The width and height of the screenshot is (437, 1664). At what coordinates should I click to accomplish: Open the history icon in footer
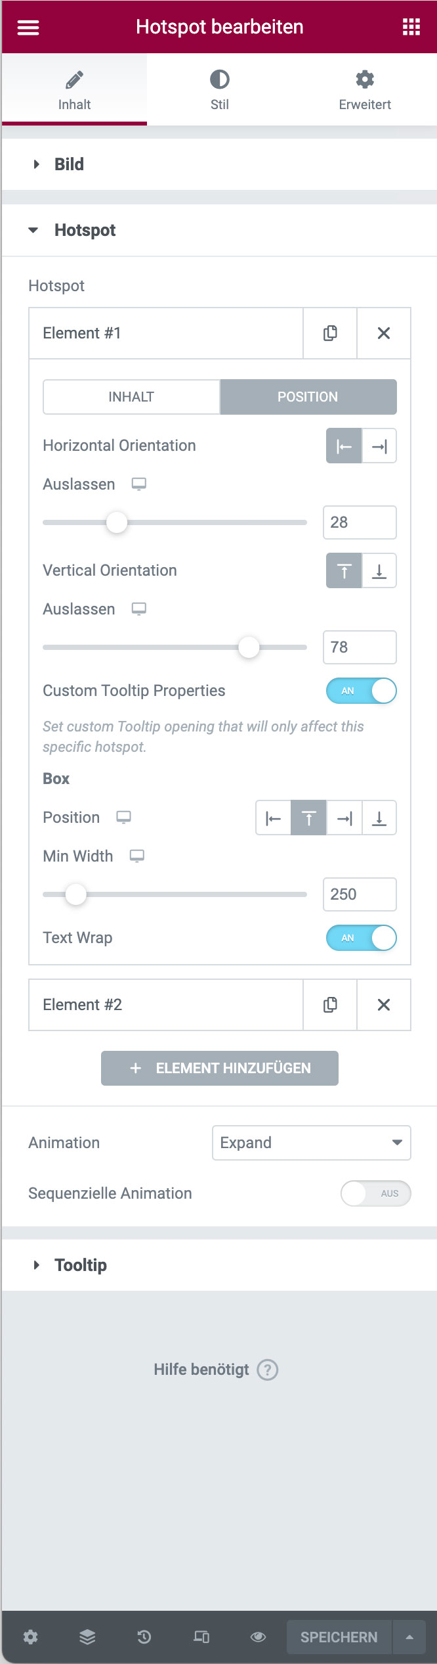click(x=144, y=1636)
